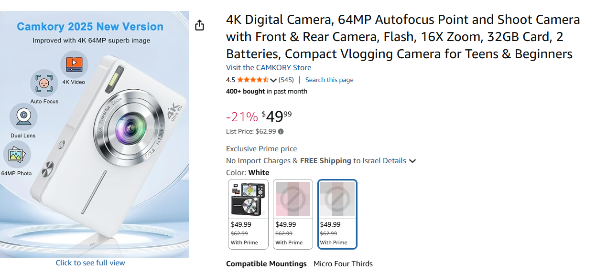Click the List Price info icon
The image size is (596, 273).
click(x=281, y=132)
